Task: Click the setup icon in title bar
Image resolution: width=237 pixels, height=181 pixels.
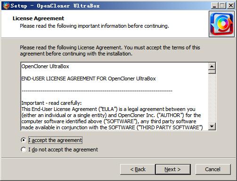Action: click(x=6, y=6)
